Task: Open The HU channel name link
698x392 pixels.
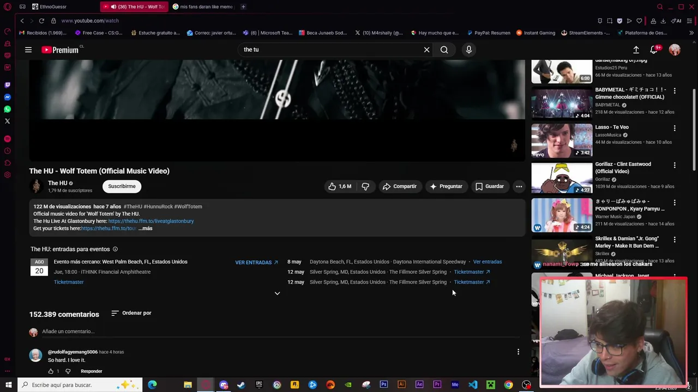Action: coord(58,183)
